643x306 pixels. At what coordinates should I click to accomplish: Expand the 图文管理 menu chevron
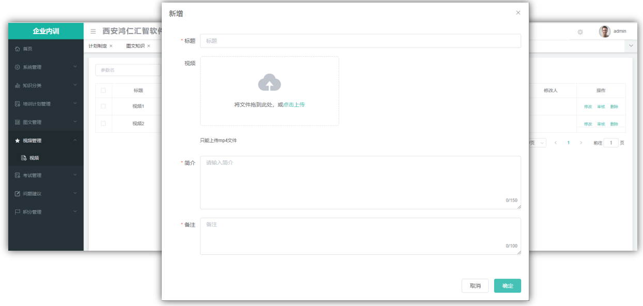pos(75,122)
